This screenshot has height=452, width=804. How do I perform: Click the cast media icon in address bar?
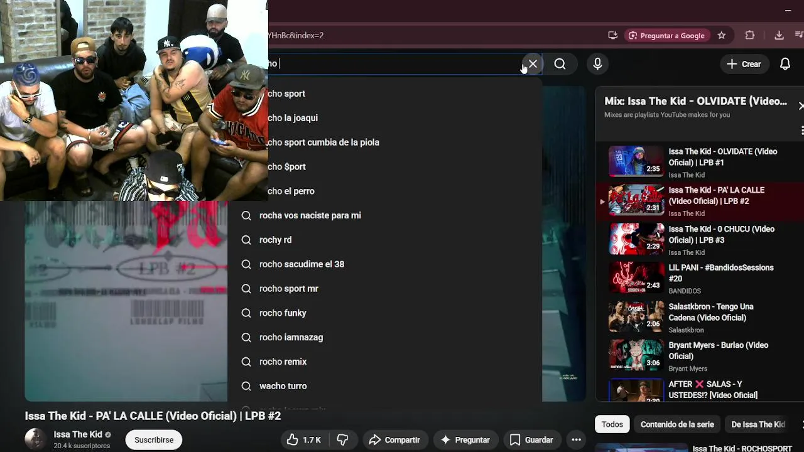(x=612, y=36)
